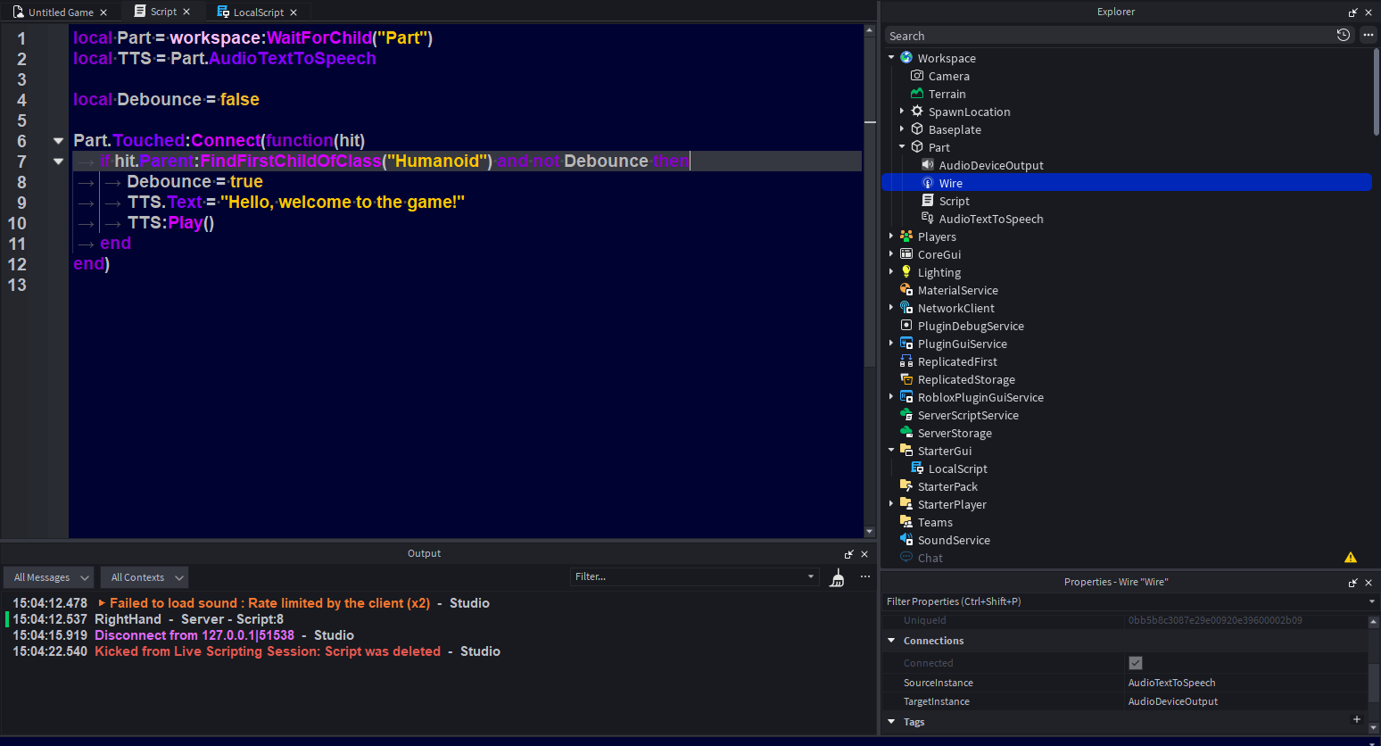Toggle the Connected checkbox in Properties

point(1135,663)
